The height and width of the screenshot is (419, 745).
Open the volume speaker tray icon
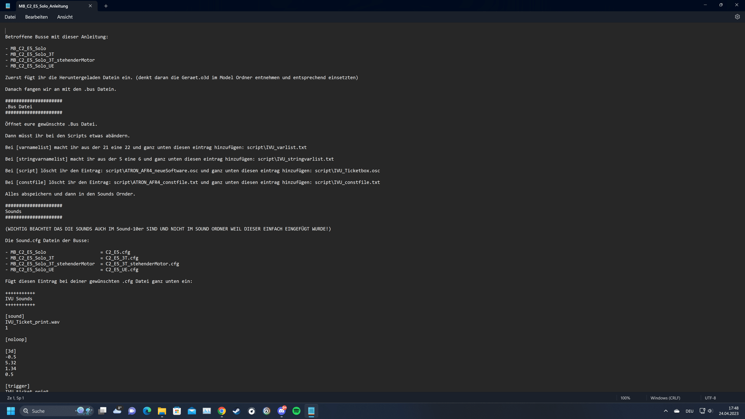(710, 411)
